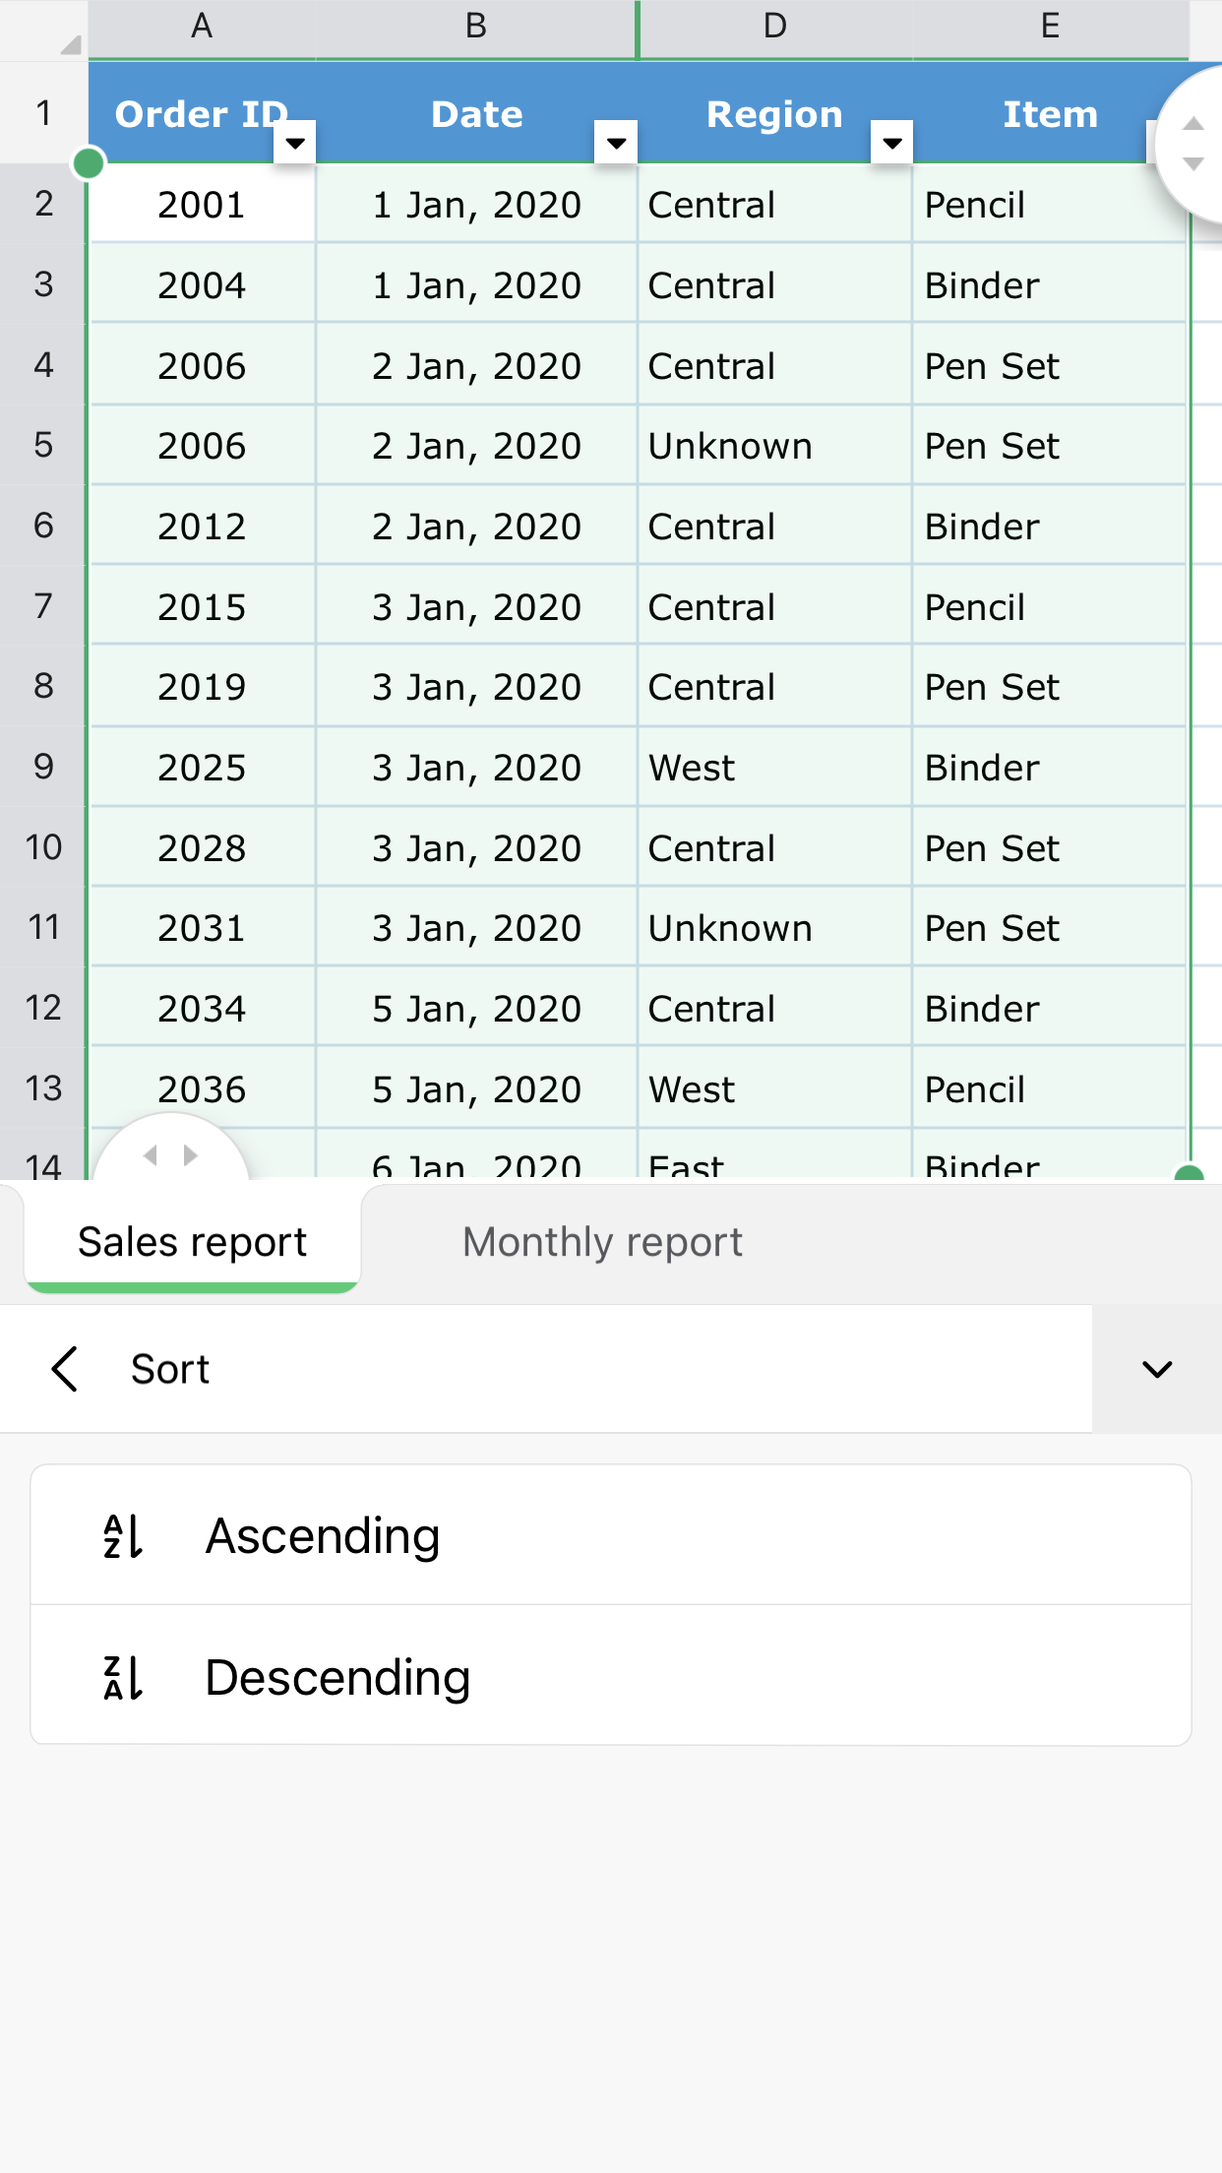Choose Ascending sort order

323,1536
